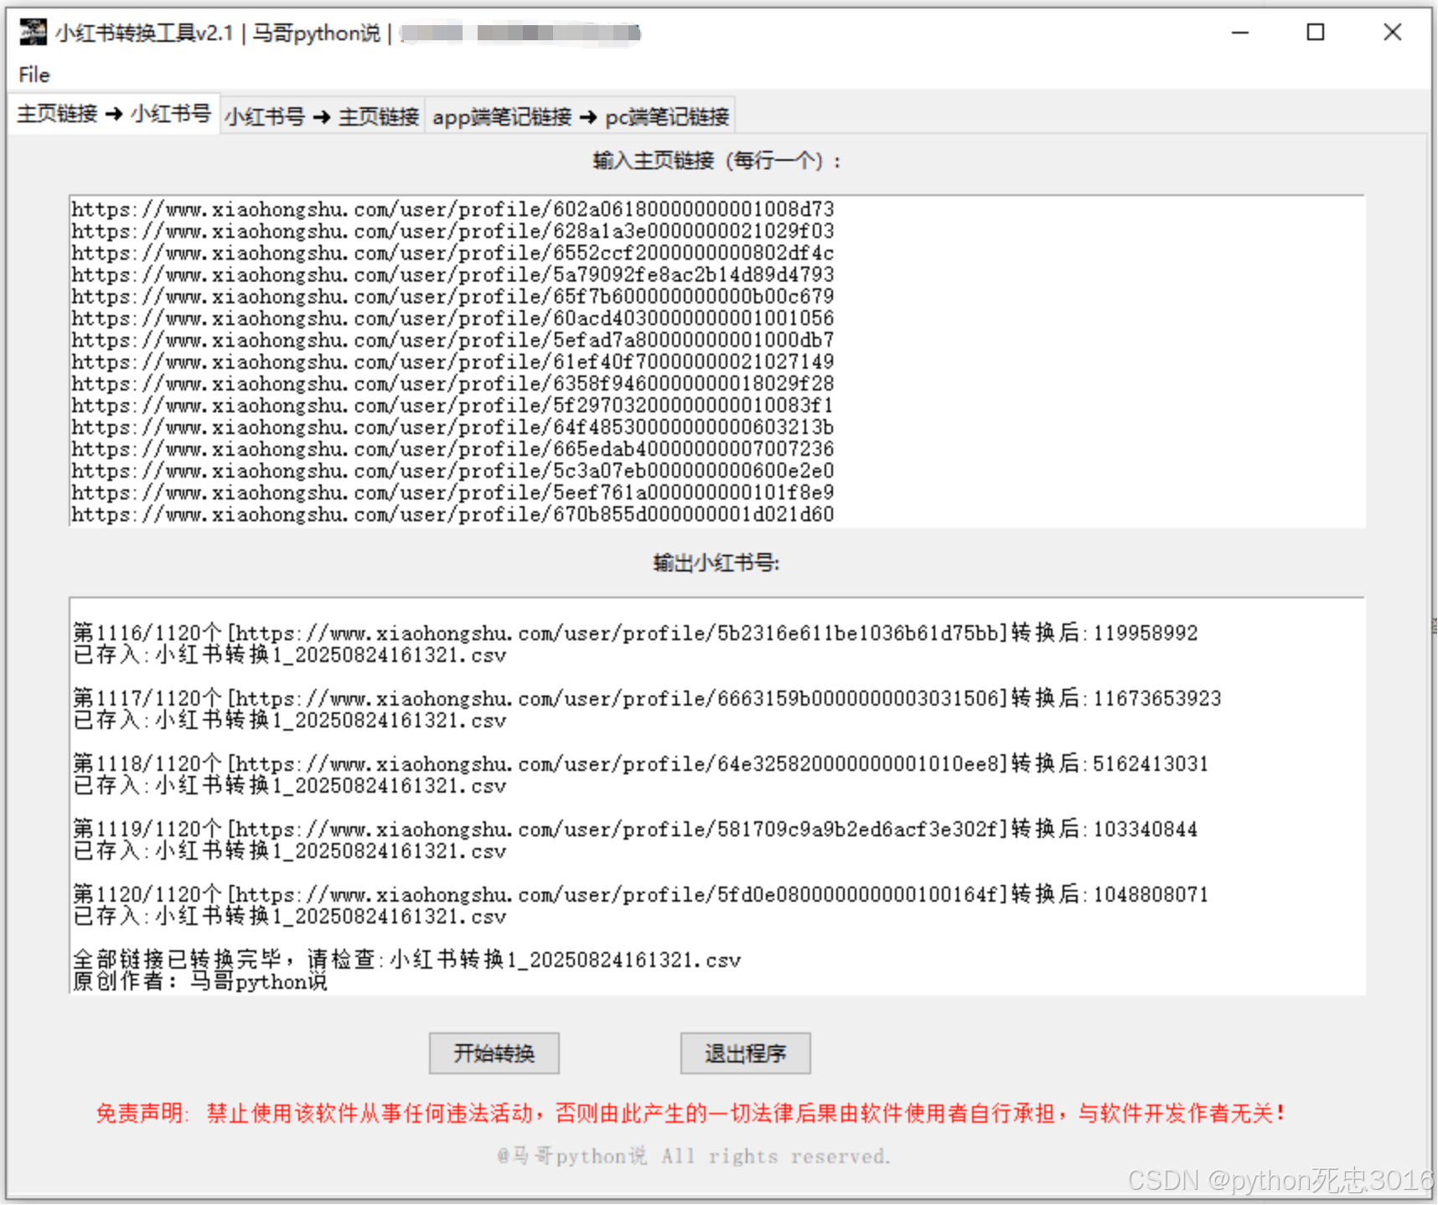Click the 输入主页链接 (每行一个) label
This screenshot has width=1438, height=1205.
coord(717,160)
